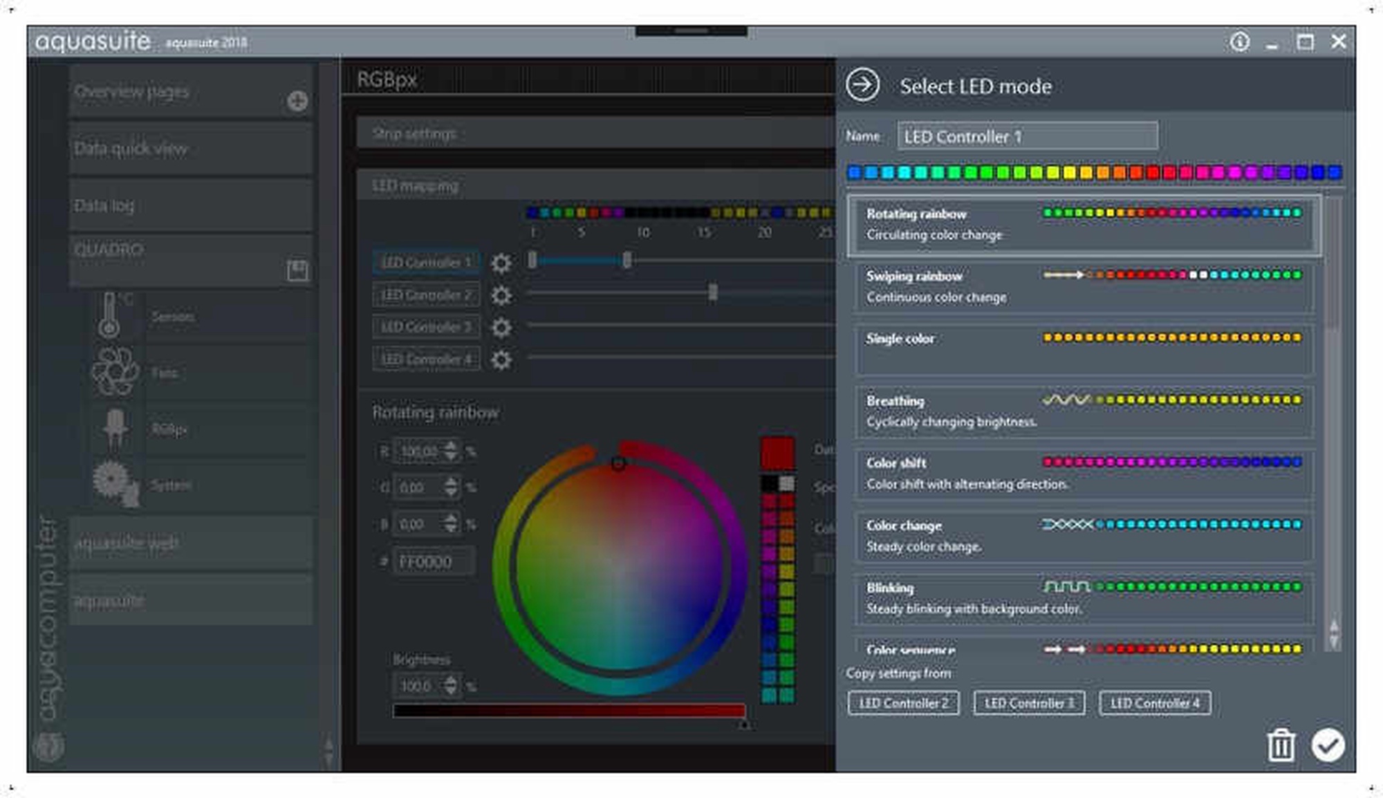The height and width of the screenshot is (798, 1383).
Task: Edit the LED Controller 1 name field
Action: coord(1028,136)
